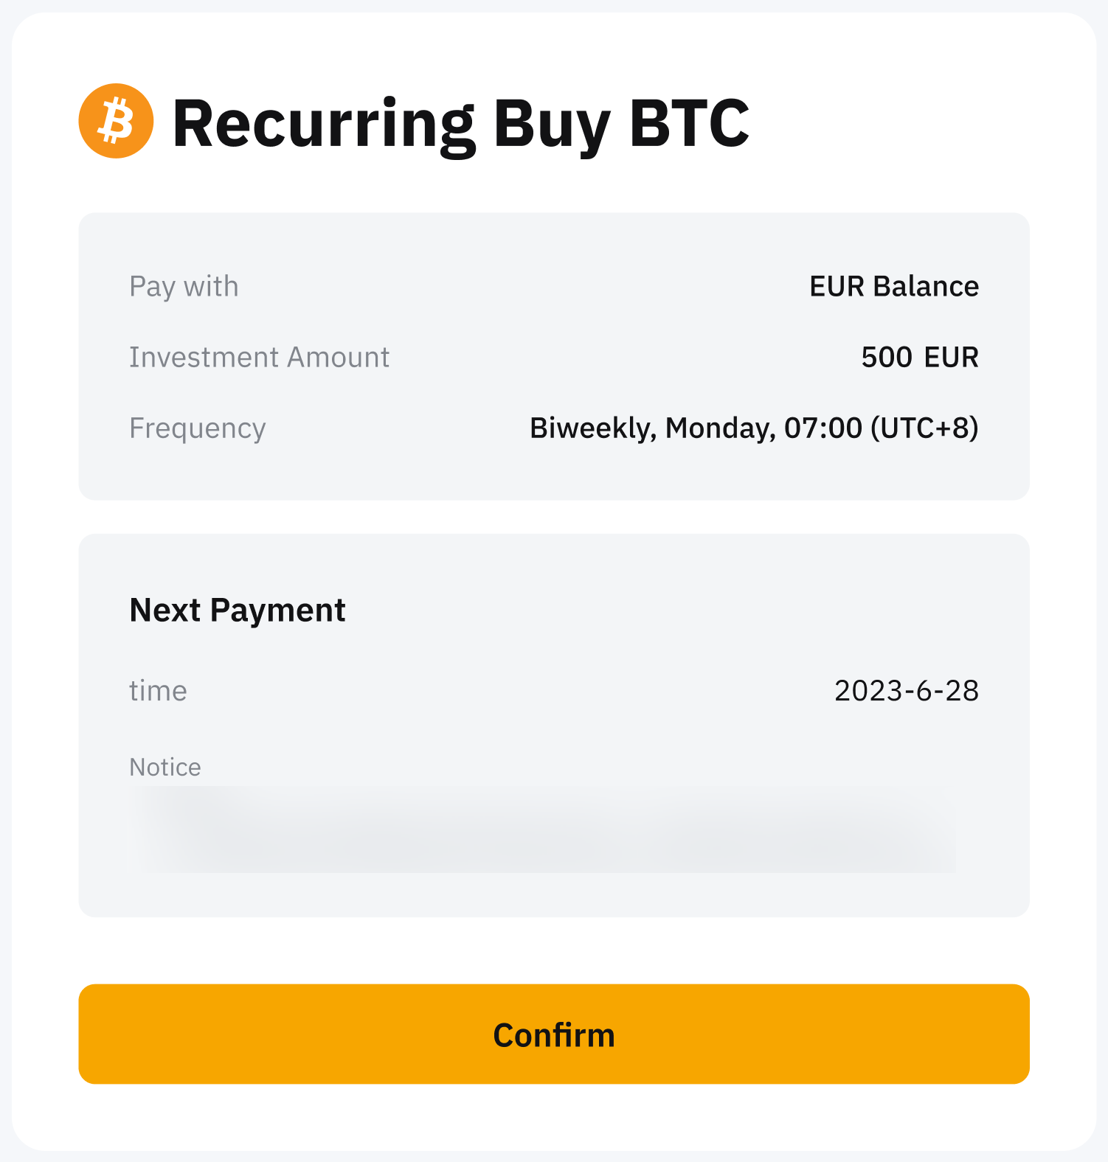Click the word Monday in frequency
The height and width of the screenshot is (1162, 1108).
pyautogui.click(x=720, y=428)
